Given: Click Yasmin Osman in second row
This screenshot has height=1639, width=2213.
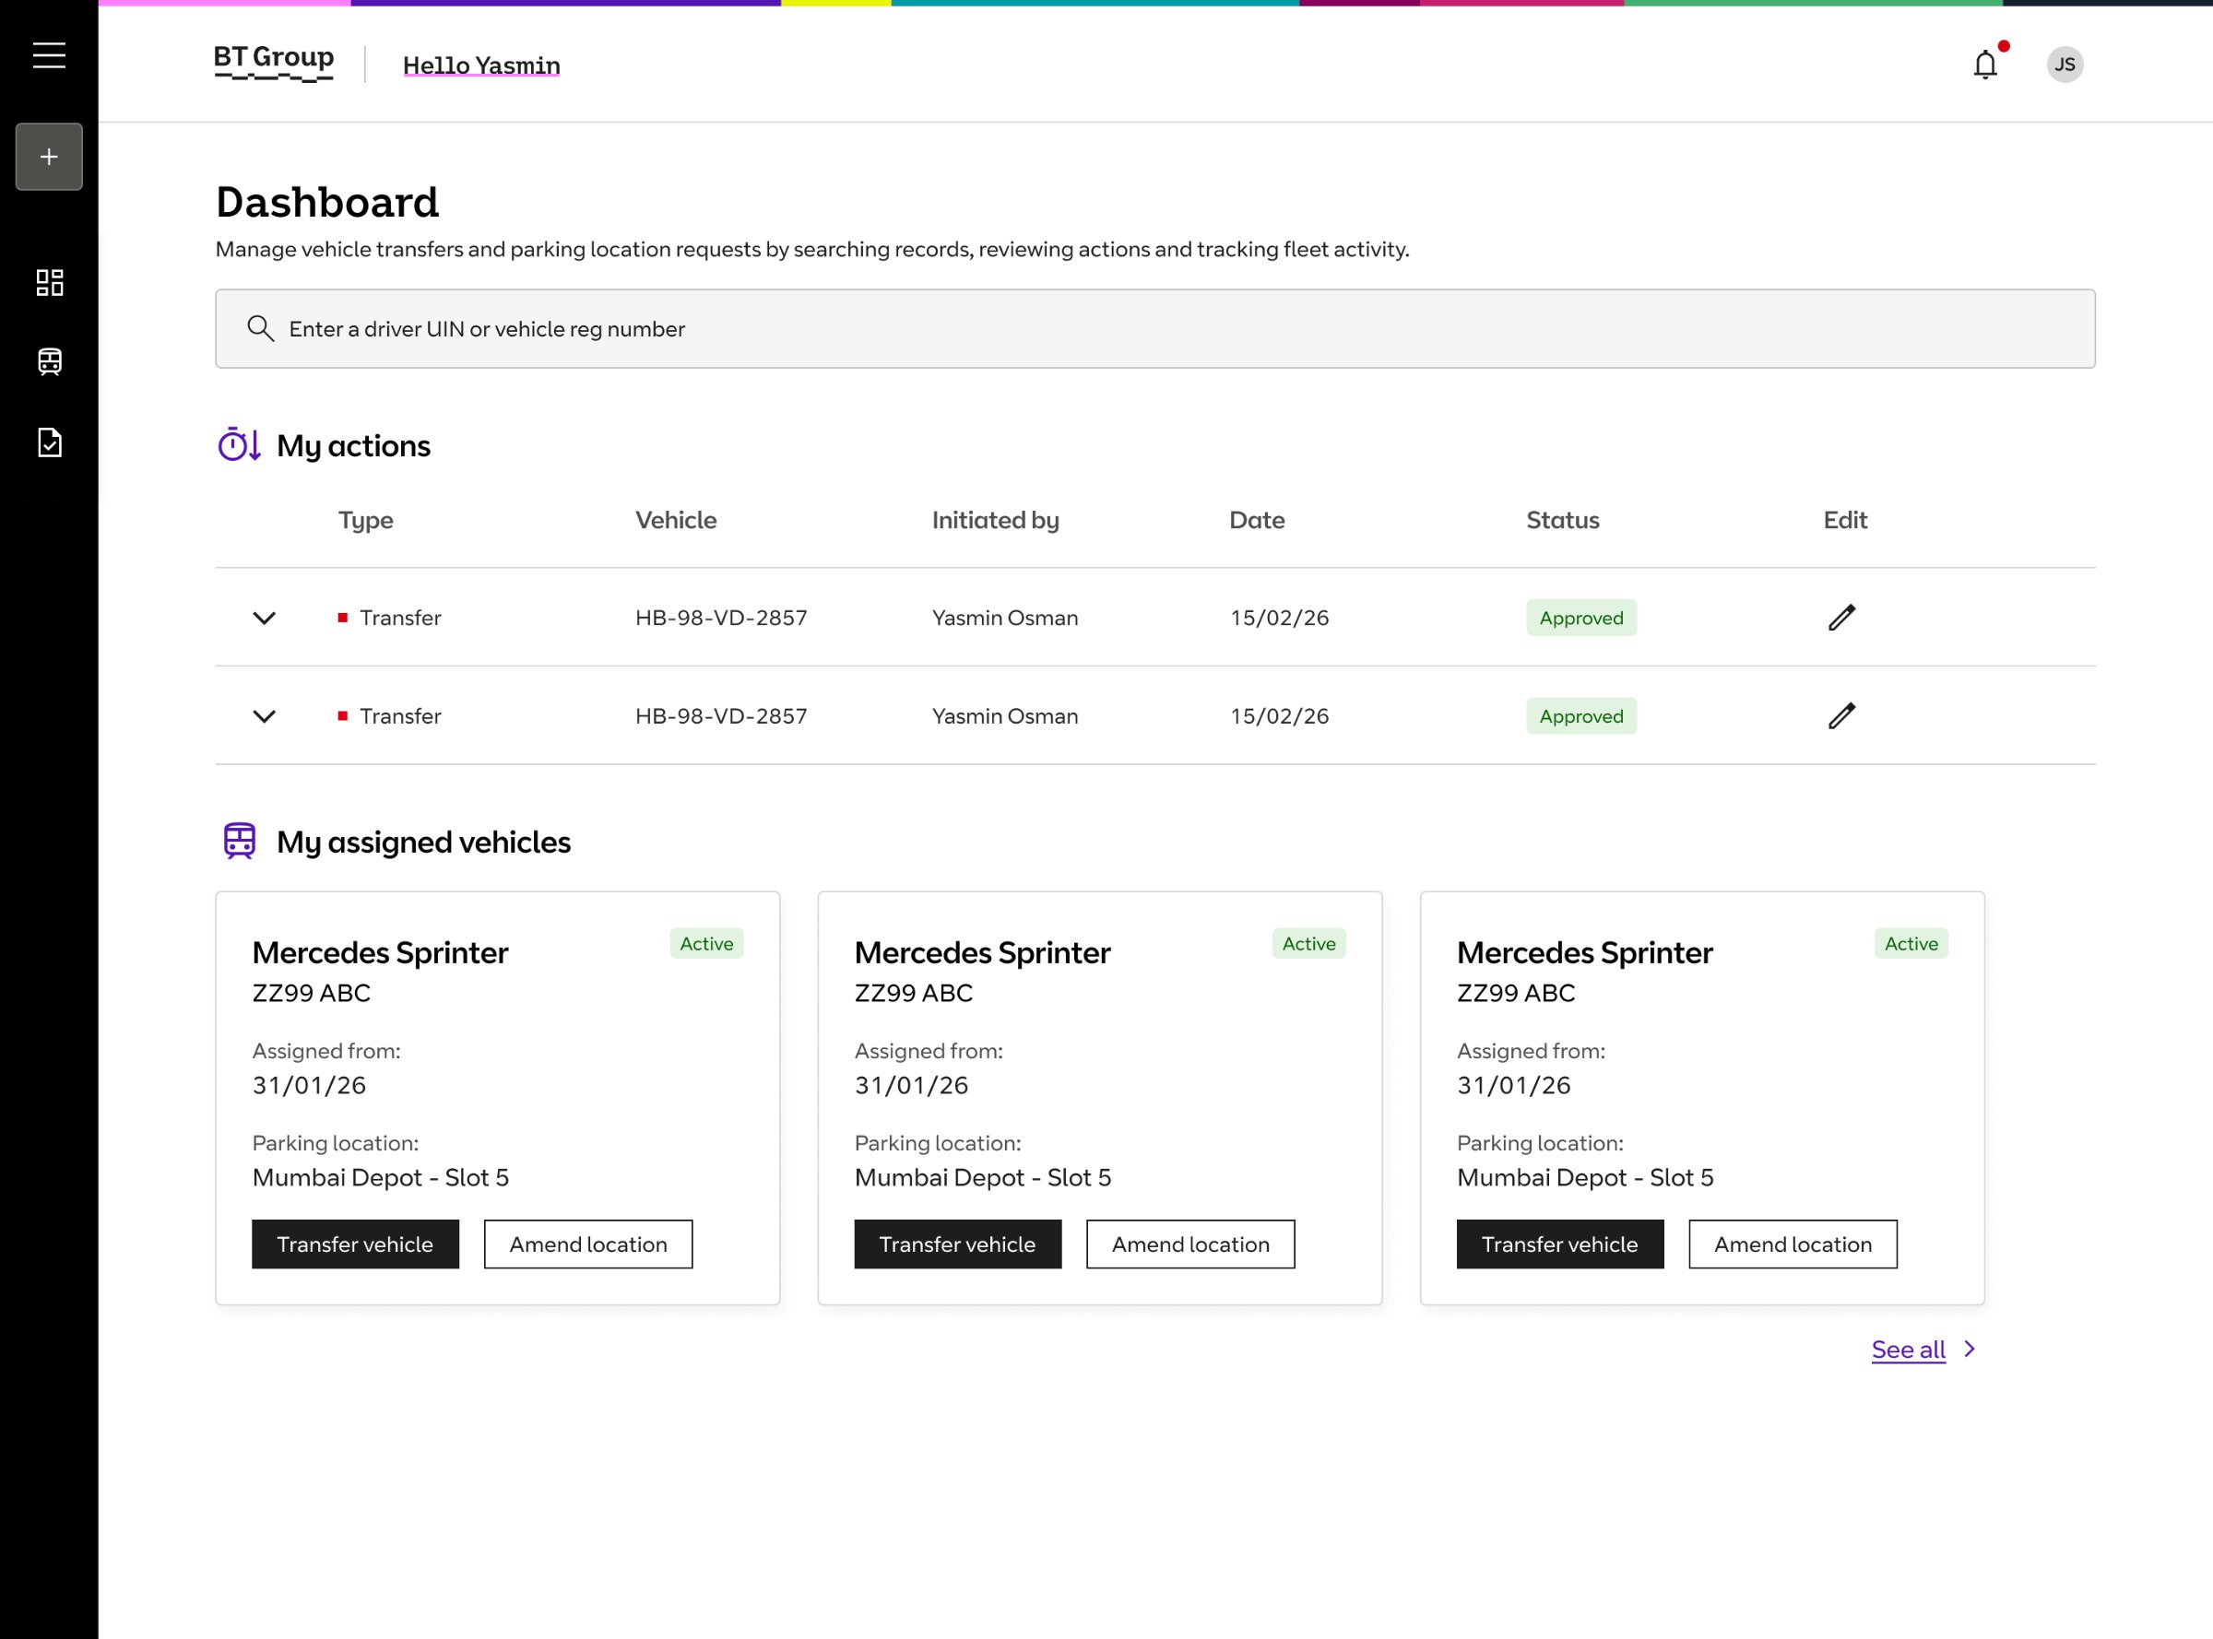Looking at the screenshot, I should pos(1005,716).
